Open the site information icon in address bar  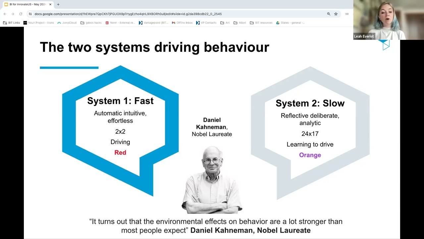30,14
